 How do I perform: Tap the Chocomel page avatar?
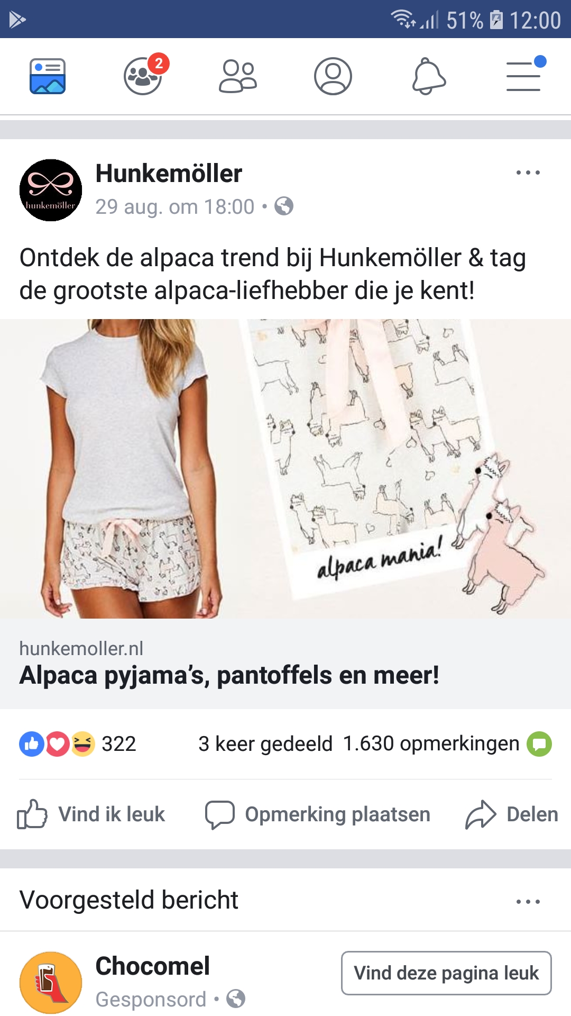[51, 983]
